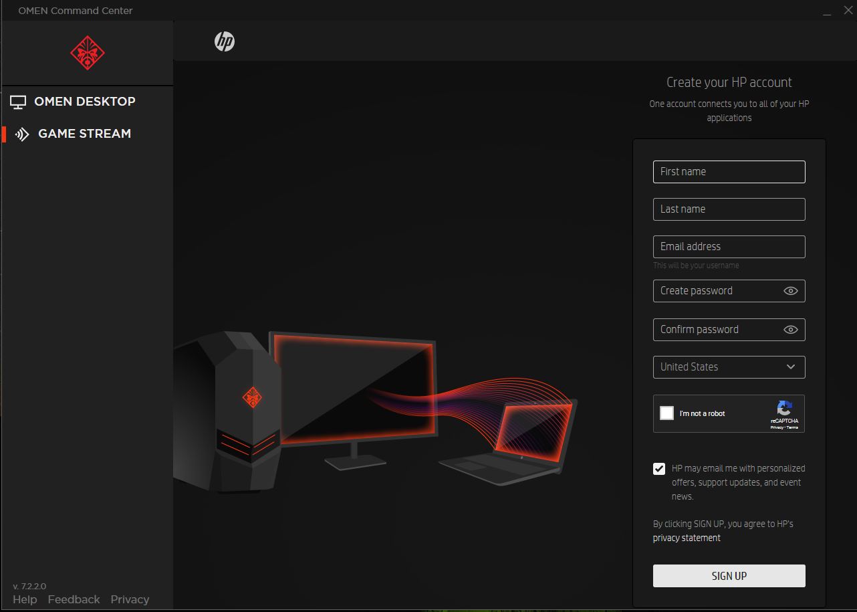857x612 pixels.
Task: Click the red OMEN logo icon
Action: click(x=88, y=54)
